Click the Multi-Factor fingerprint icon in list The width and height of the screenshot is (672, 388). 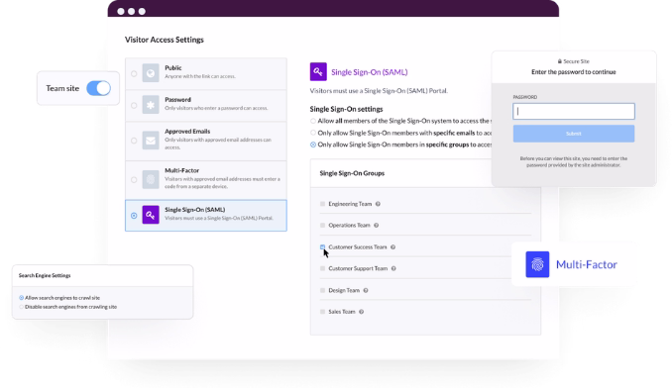(151, 180)
